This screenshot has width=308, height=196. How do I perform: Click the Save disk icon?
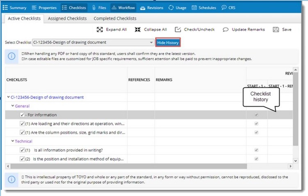click(x=276, y=30)
